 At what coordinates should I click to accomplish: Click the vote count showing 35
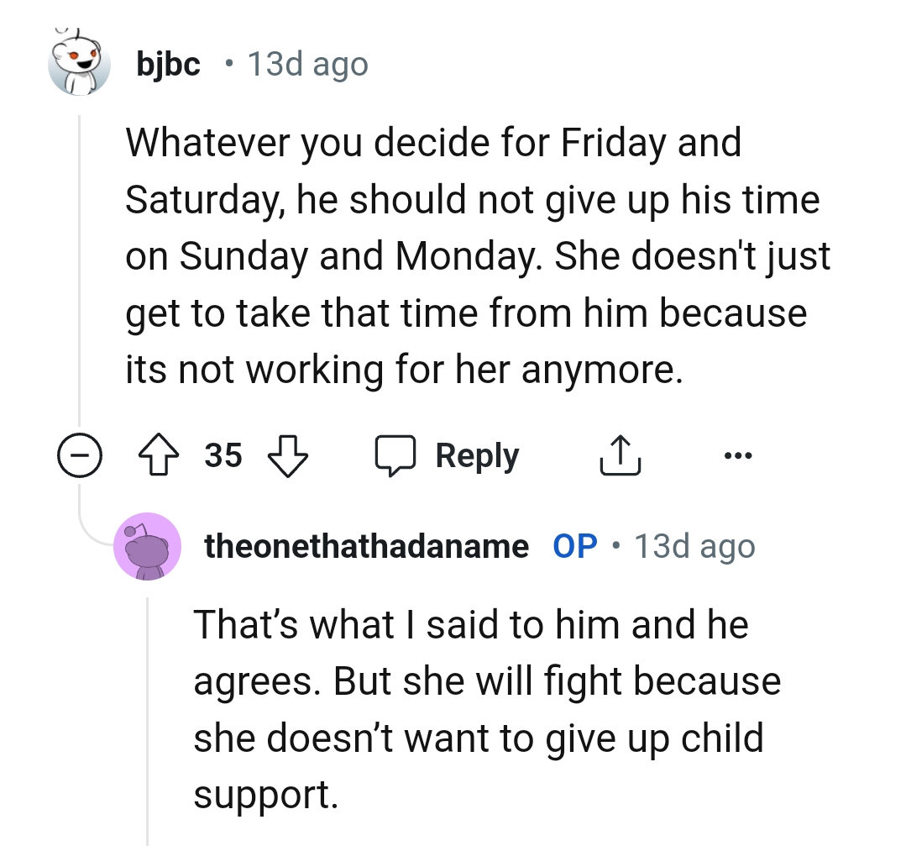pos(222,455)
